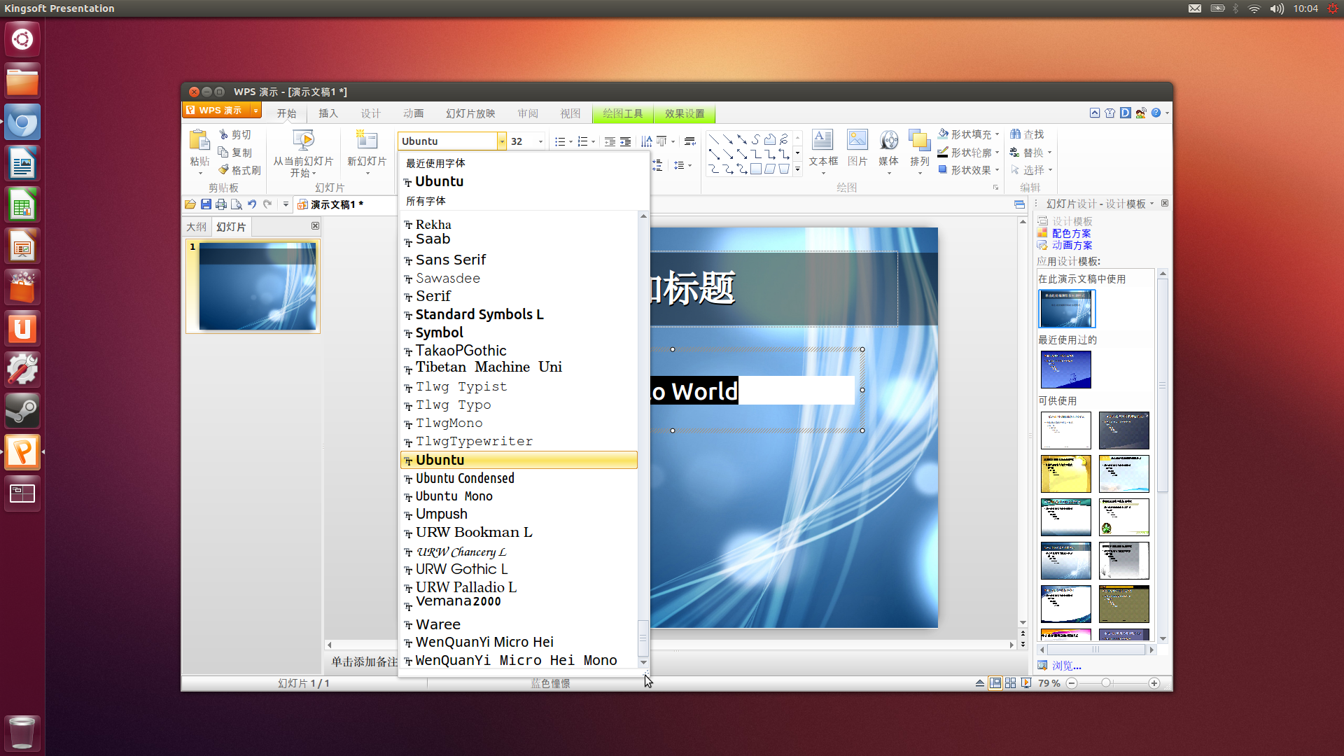The height and width of the screenshot is (756, 1344).
Task: Click the save icon in quick toolbar
Action: click(x=206, y=204)
